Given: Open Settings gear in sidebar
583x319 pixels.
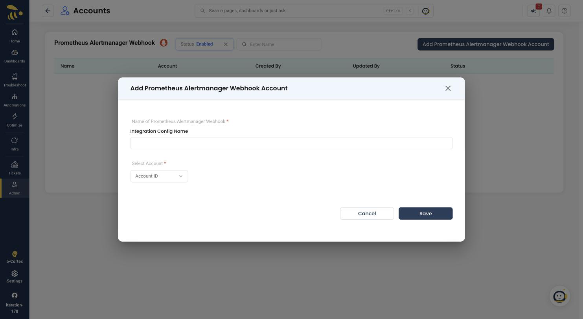Looking at the screenshot, I should tap(15, 277).
